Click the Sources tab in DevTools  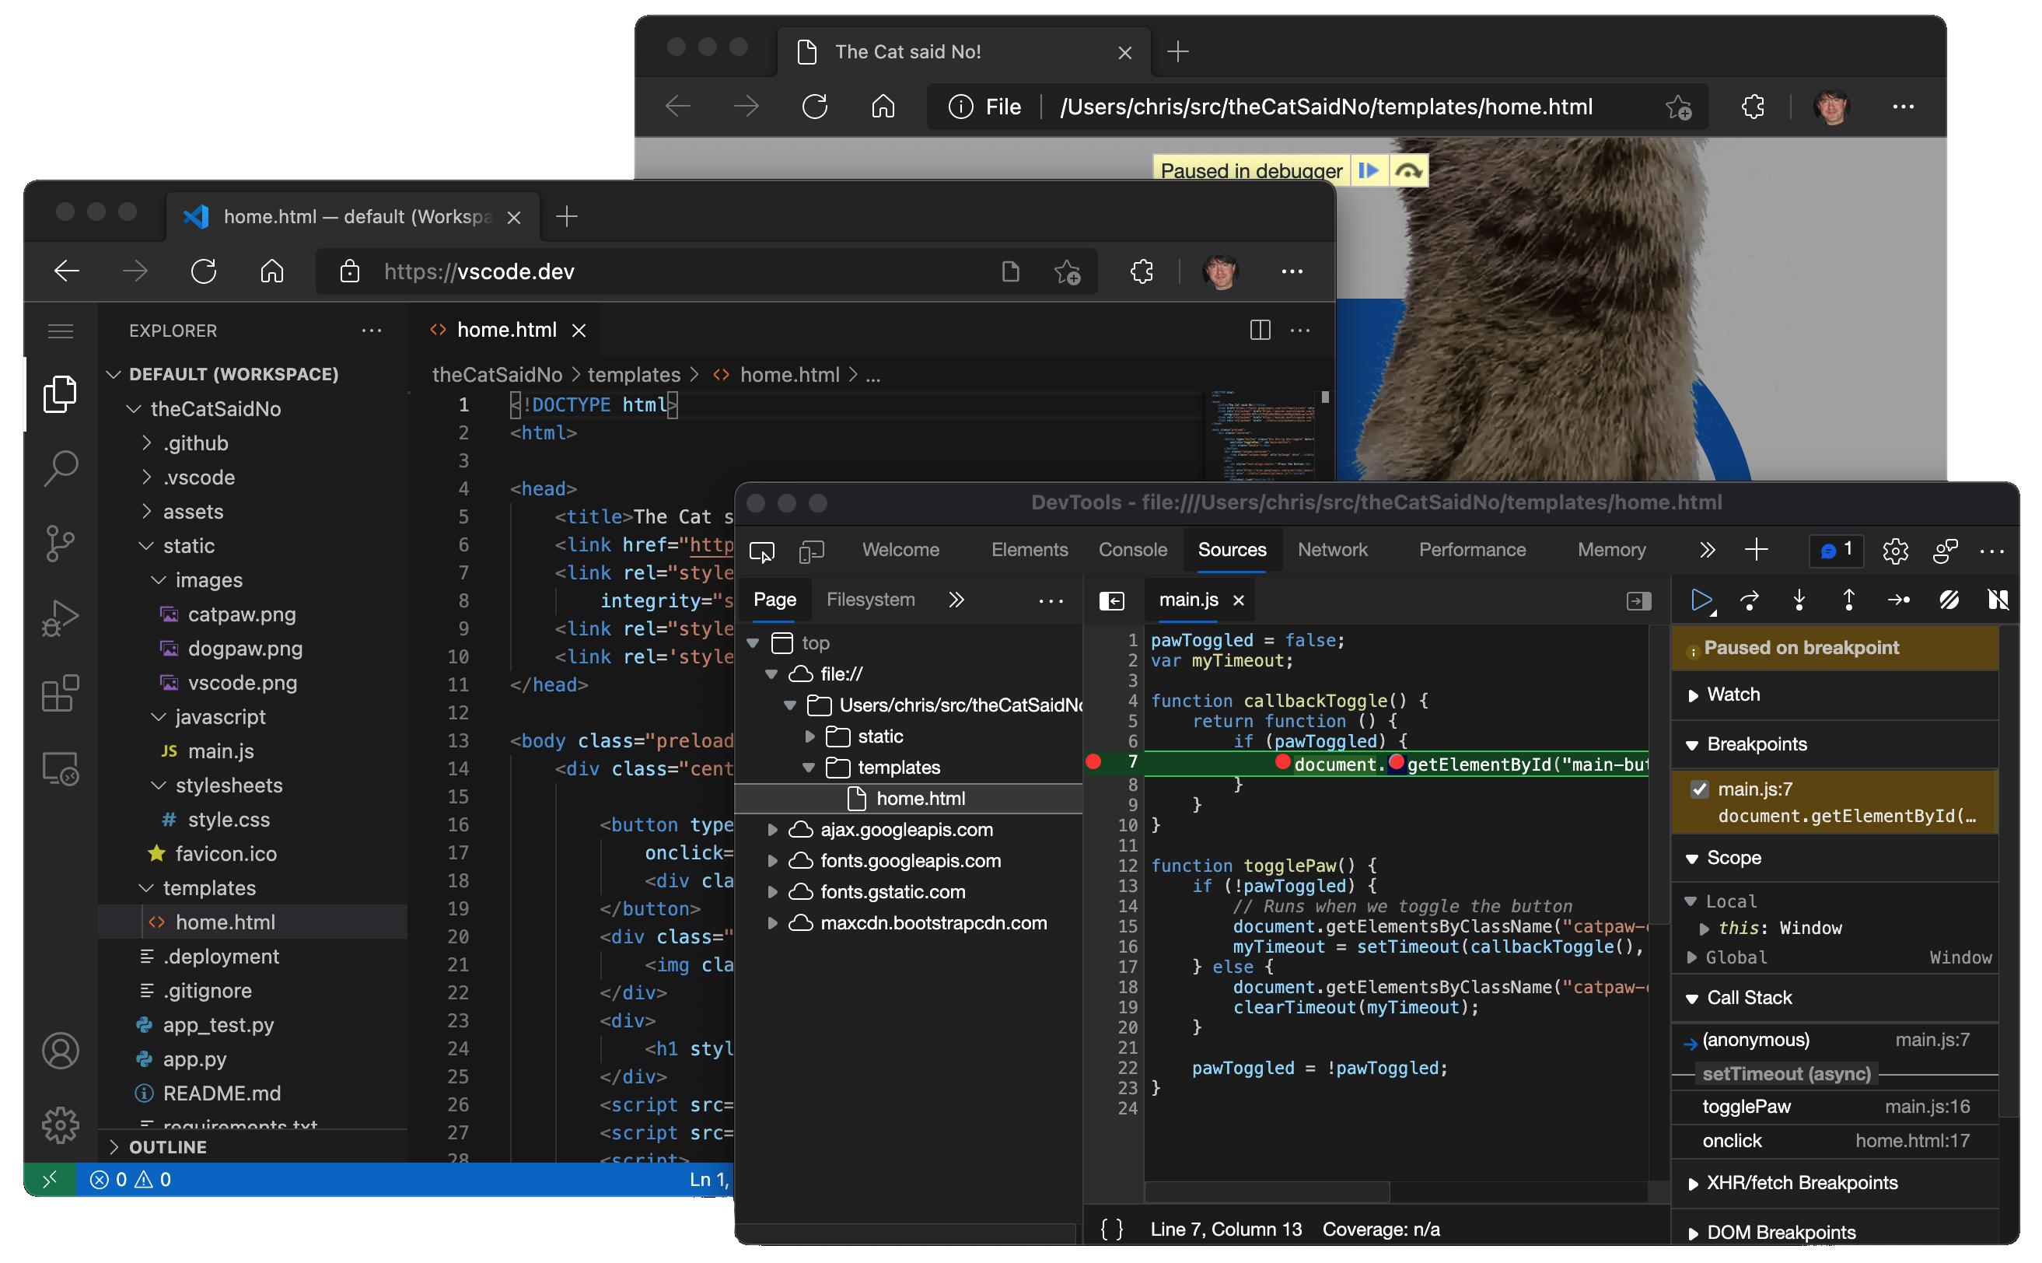(x=1229, y=548)
